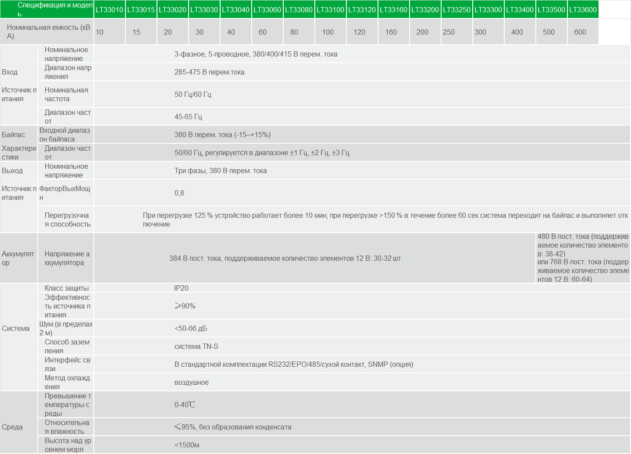Click the "Среда" category cell
This screenshot has height=454, width=631.
pyautogui.click(x=12, y=427)
